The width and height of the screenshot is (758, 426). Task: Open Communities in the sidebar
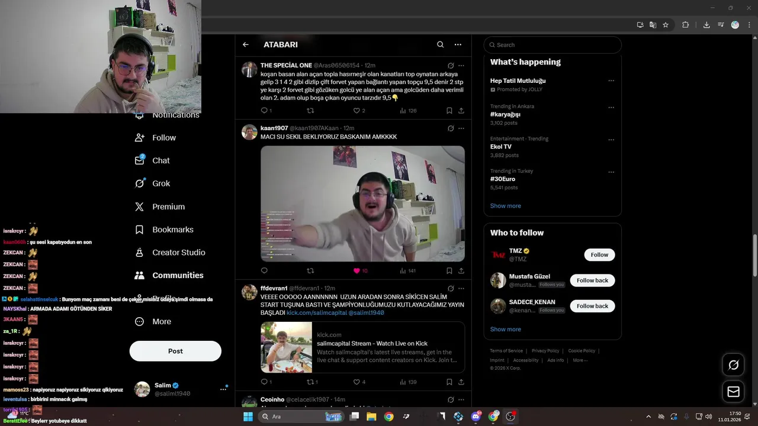[x=169, y=275]
